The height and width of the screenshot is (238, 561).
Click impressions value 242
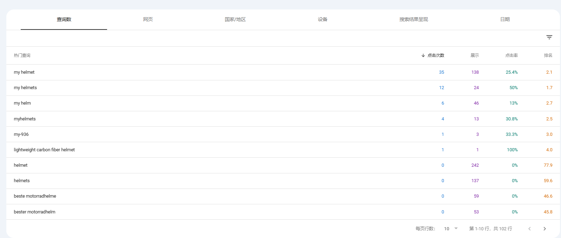coord(475,165)
